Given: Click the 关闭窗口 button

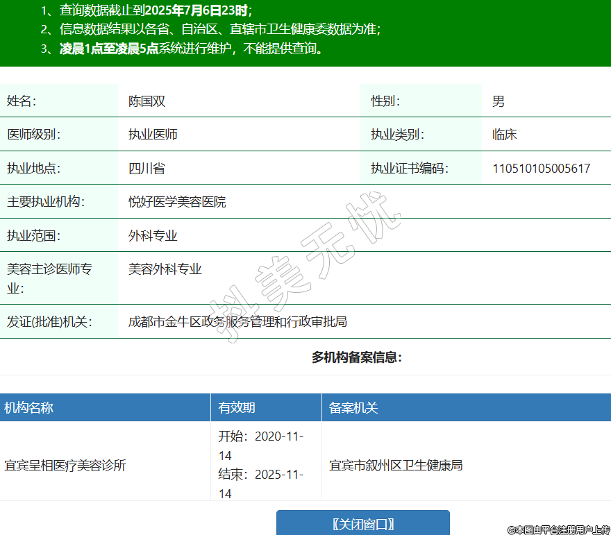Looking at the screenshot, I should [362, 523].
